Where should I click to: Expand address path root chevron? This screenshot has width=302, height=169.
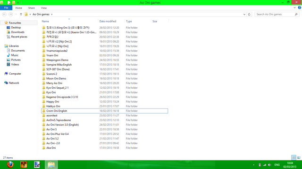point(30,15)
